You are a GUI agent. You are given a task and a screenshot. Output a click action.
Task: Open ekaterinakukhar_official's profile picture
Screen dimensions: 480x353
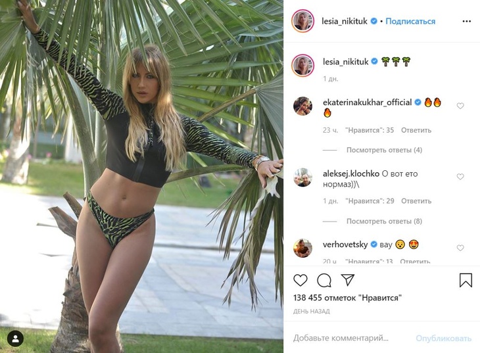coord(302,106)
